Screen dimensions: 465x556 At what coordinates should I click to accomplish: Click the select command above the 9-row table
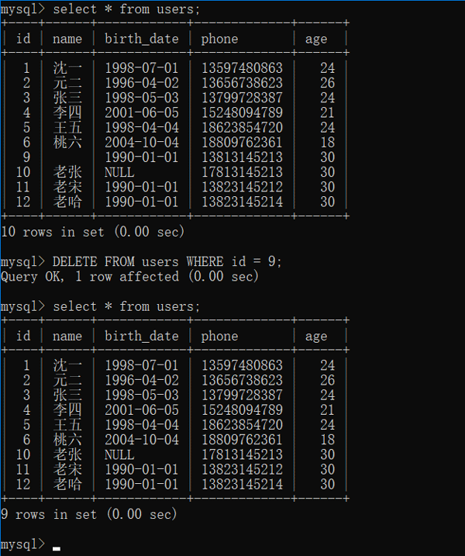pyautogui.click(x=126, y=306)
